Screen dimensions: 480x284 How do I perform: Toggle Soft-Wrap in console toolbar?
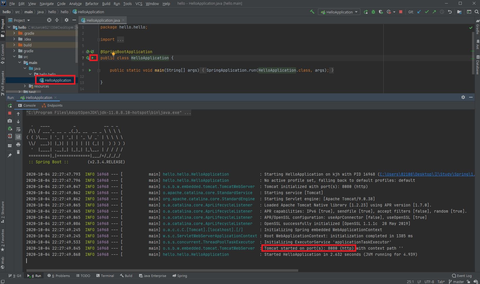[18, 129]
